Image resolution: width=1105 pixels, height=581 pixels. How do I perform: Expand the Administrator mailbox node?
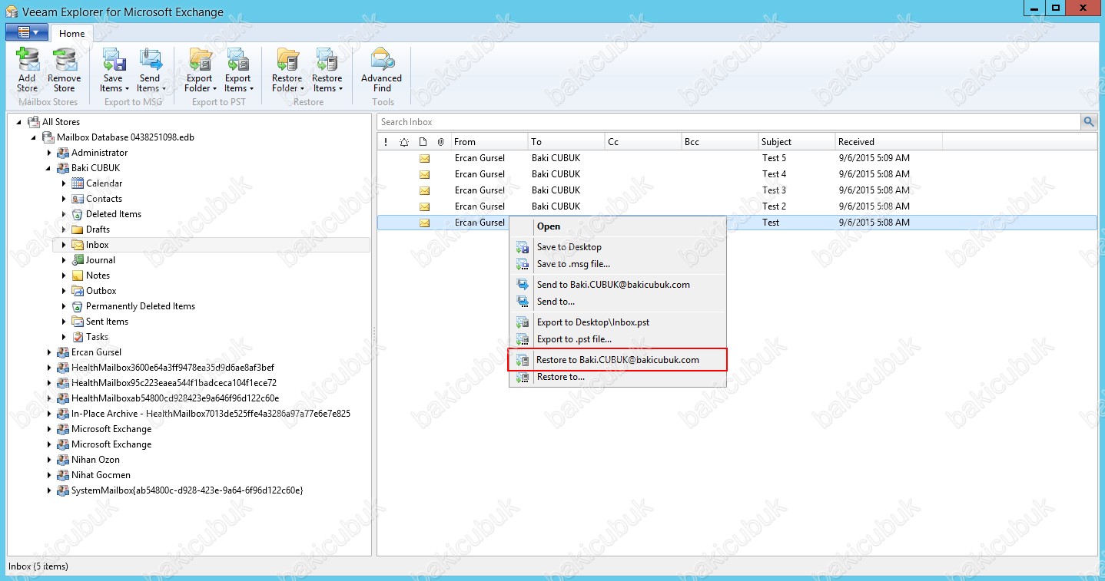[48, 153]
